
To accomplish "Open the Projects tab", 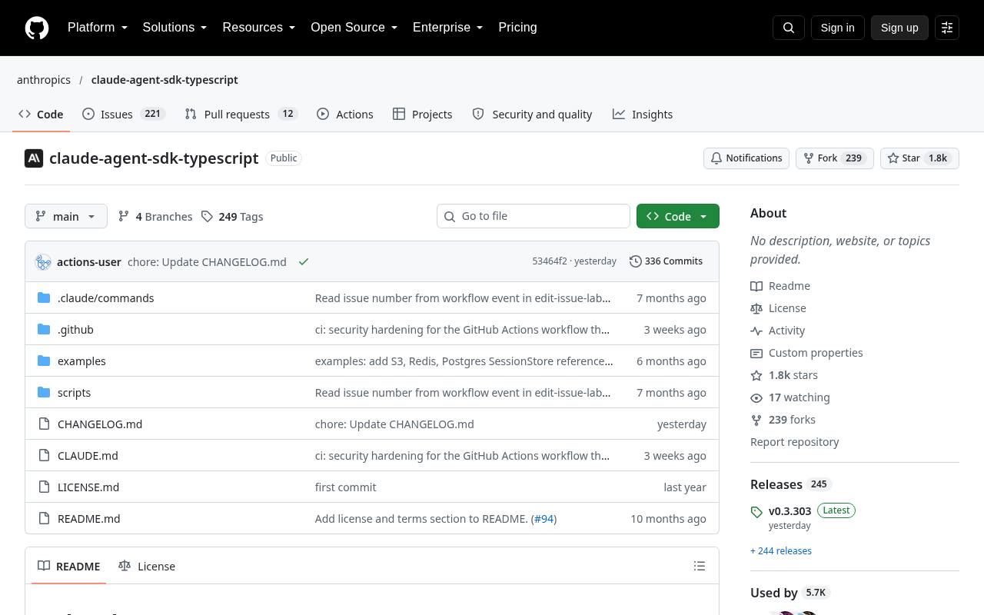I will (422, 114).
